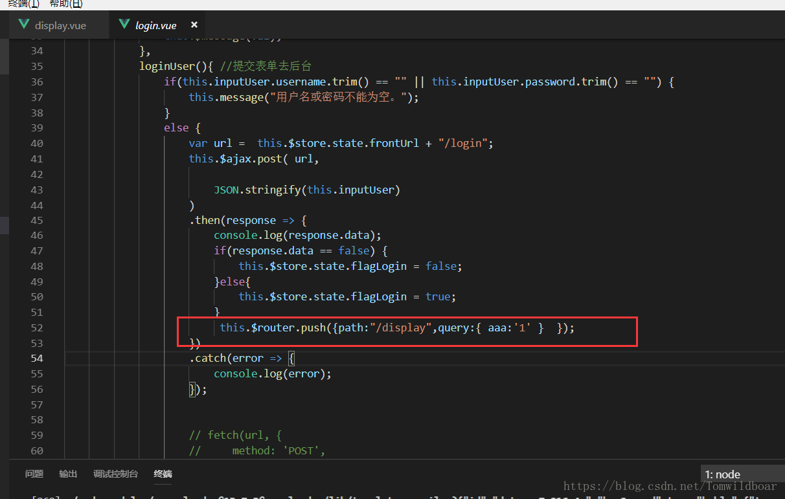Place cursor on loginUser() method name

167,66
